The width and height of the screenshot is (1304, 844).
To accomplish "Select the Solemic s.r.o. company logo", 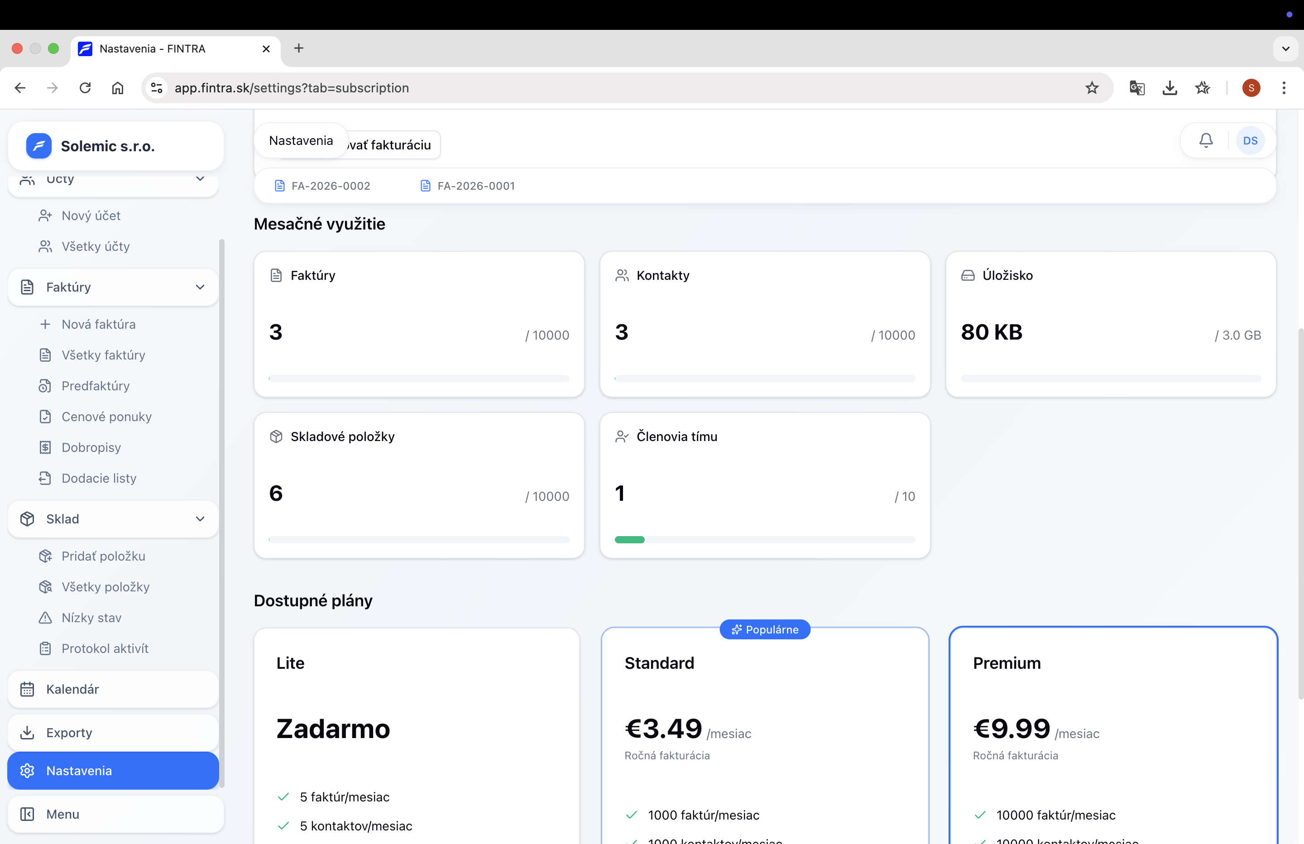I will 38,146.
